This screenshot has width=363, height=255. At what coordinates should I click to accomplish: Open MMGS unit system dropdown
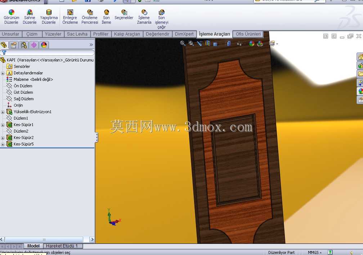click(x=315, y=252)
